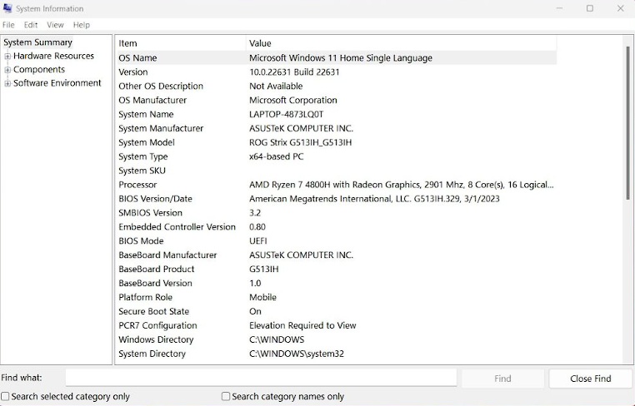Select the Version row label
Viewport: 635px width, 406px height.
pyautogui.click(x=133, y=72)
